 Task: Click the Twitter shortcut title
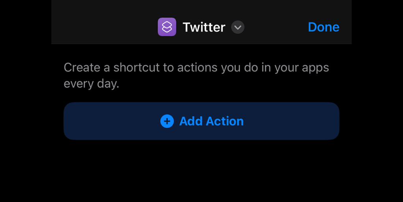tap(204, 27)
